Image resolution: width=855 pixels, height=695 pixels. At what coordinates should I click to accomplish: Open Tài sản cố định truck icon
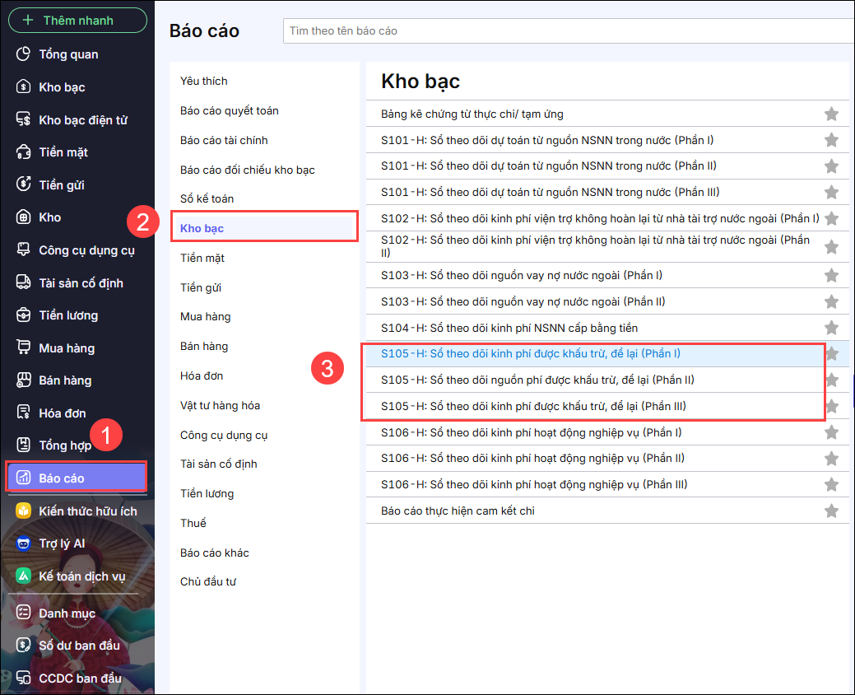click(x=24, y=283)
